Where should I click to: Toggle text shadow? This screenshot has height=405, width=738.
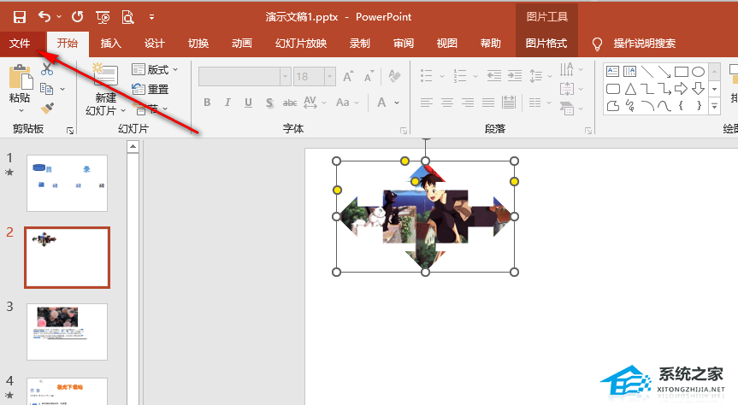[269, 103]
